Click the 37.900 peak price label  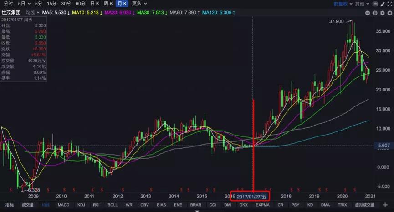pos(336,21)
